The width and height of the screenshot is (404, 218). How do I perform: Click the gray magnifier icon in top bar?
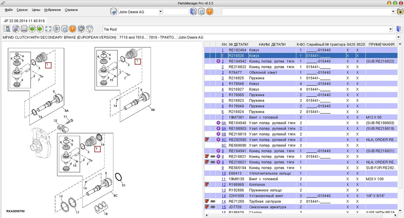pos(201,12)
